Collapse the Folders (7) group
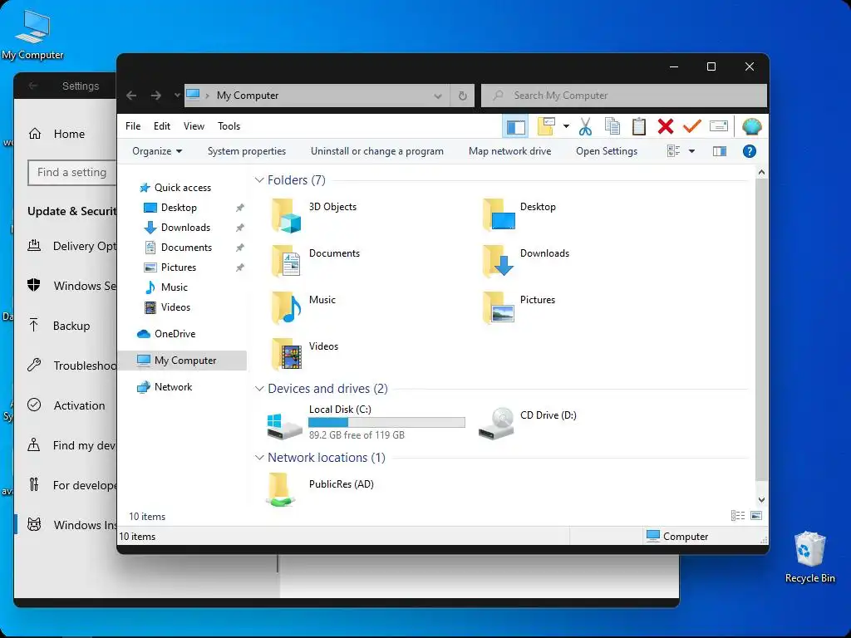Viewport: 851px width, 638px height. pyautogui.click(x=259, y=180)
